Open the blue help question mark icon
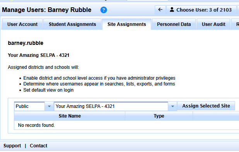The image size is (239, 152). tap(104, 10)
